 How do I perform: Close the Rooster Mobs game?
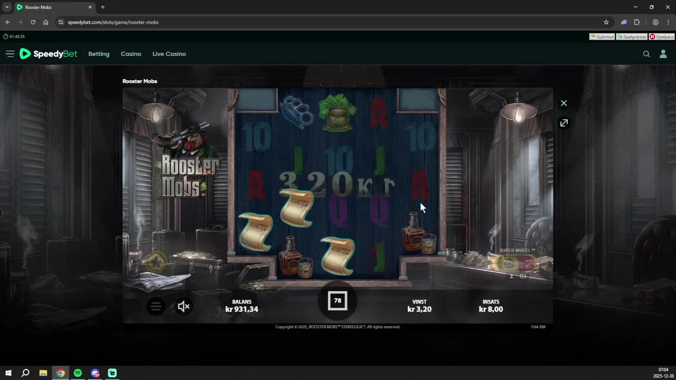coord(564,103)
